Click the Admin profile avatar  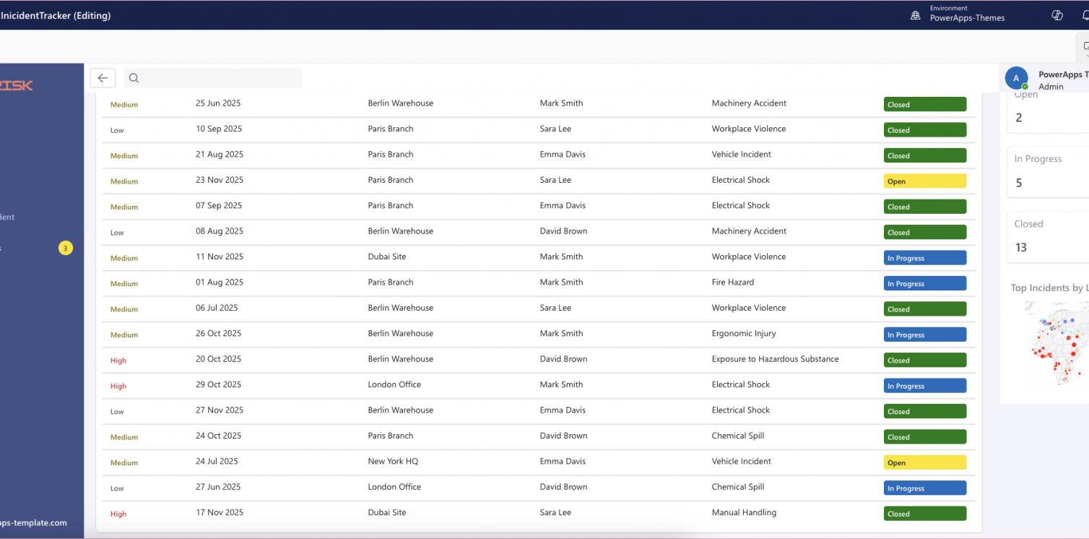click(1016, 78)
